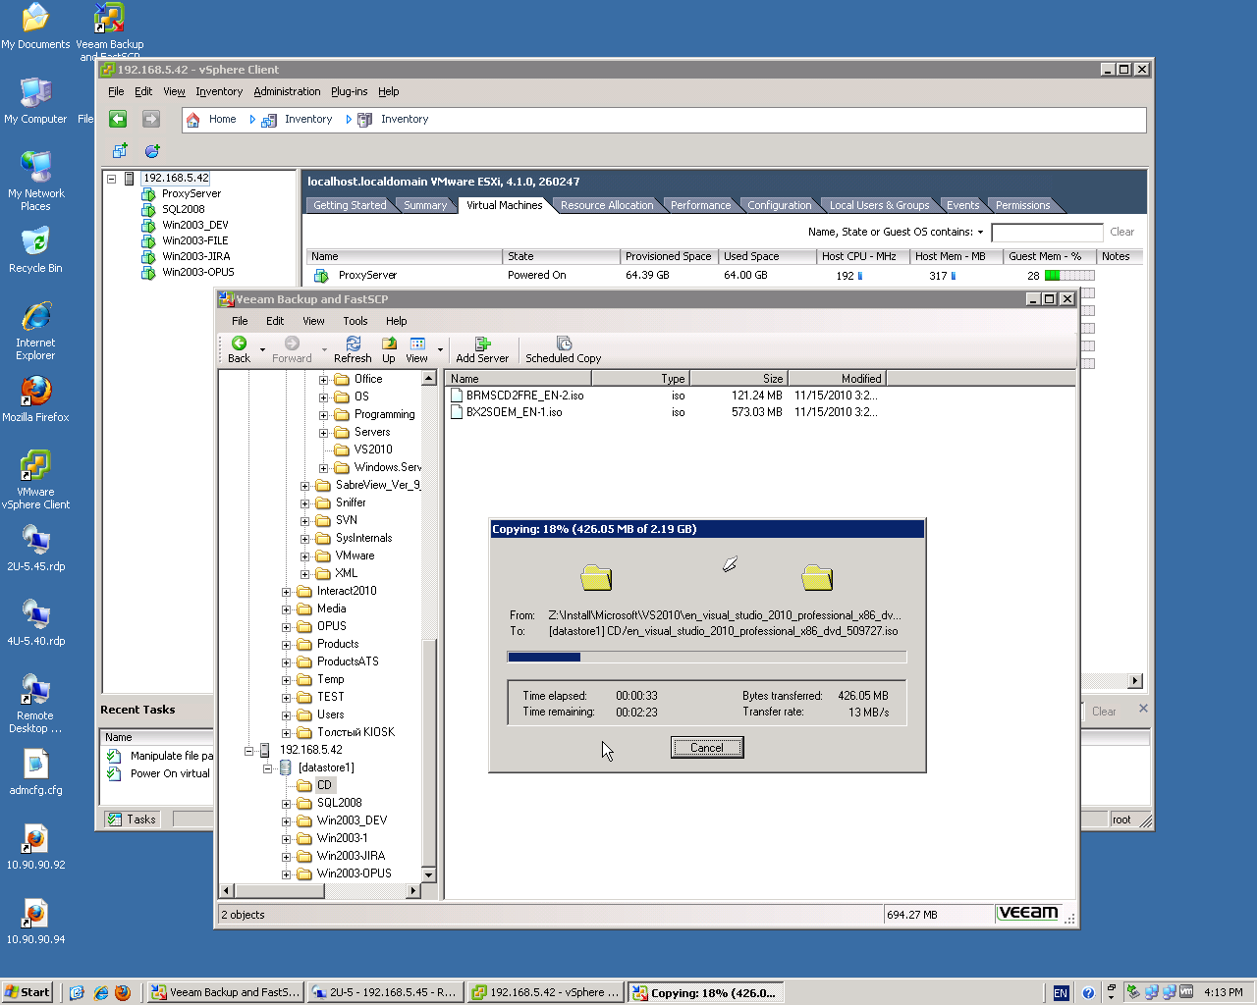This screenshot has width=1257, height=1005.
Task: Open 4U-5.40.rdp desktop shortcut
Action: pos(35,621)
